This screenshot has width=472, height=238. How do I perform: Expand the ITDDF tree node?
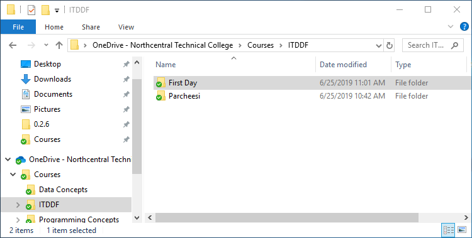(x=18, y=205)
